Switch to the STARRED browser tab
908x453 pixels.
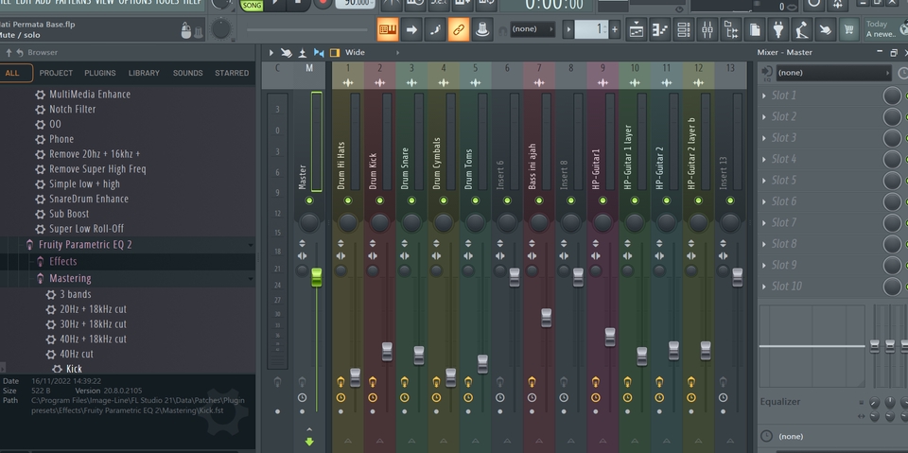232,73
